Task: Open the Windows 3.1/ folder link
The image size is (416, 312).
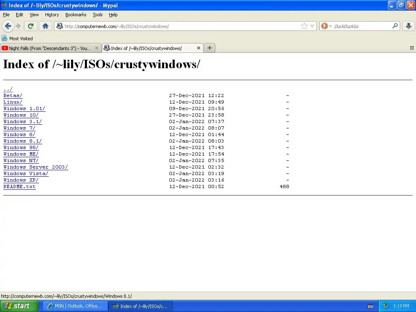Action: coord(23,121)
